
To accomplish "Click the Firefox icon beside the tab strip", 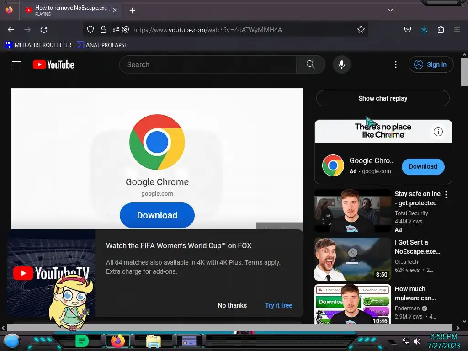I will pyautogui.click(x=9, y=10).
